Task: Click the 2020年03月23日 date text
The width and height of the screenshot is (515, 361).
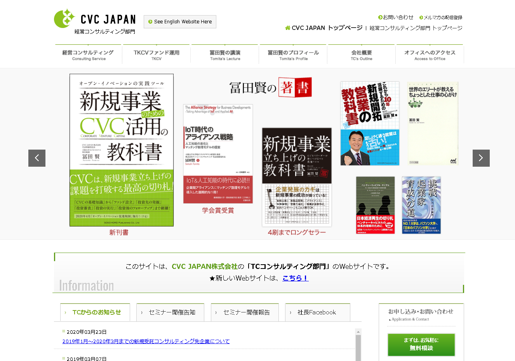Action: [87, 332]
